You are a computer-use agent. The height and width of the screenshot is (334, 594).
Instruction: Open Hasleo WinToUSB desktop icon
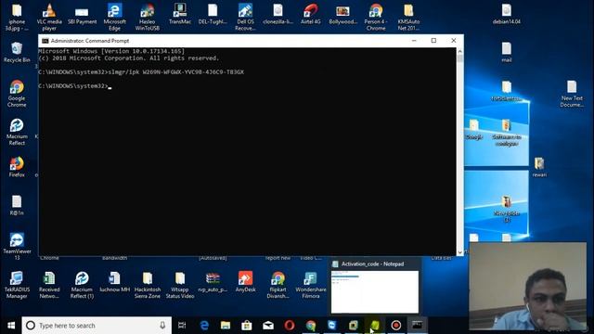147,17
